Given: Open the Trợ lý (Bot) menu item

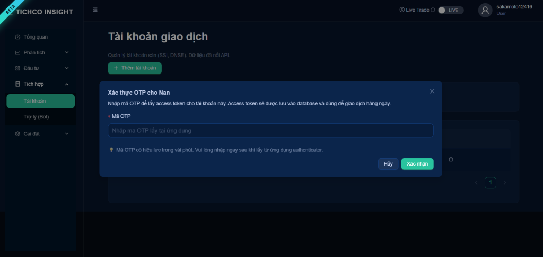Looking at the screenshot, I should pos(40,117).
